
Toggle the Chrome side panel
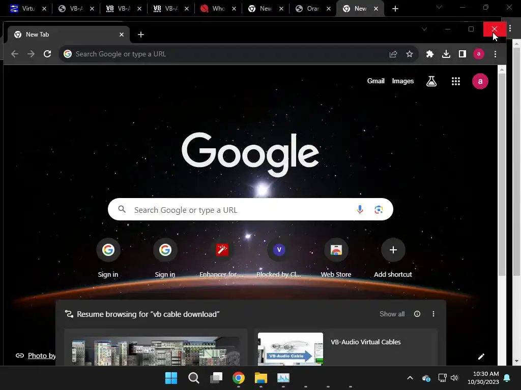coord(462,54)
